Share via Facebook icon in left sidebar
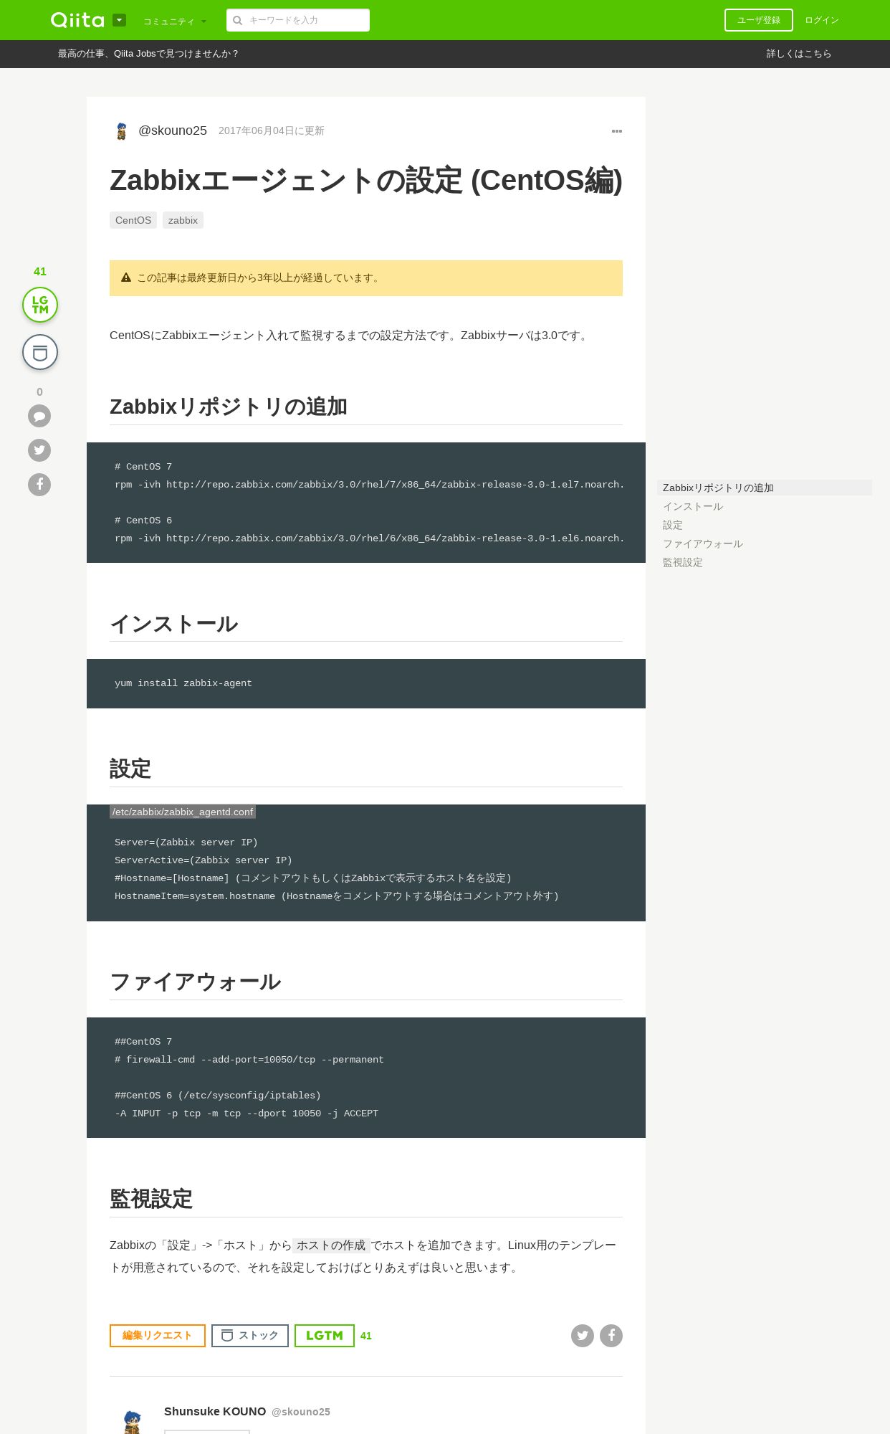 [x=39, y=485]
